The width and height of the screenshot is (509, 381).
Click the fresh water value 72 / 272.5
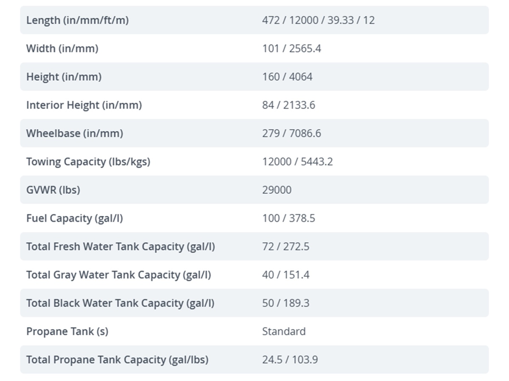click(285, 246)
